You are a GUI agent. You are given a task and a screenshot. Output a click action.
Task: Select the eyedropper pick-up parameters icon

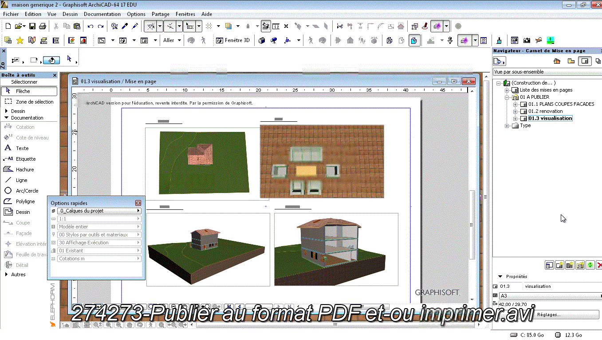coord(125,26)
